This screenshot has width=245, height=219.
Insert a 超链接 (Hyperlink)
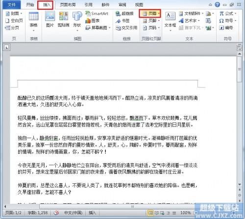pyautogui.click(x=124, y=14)
